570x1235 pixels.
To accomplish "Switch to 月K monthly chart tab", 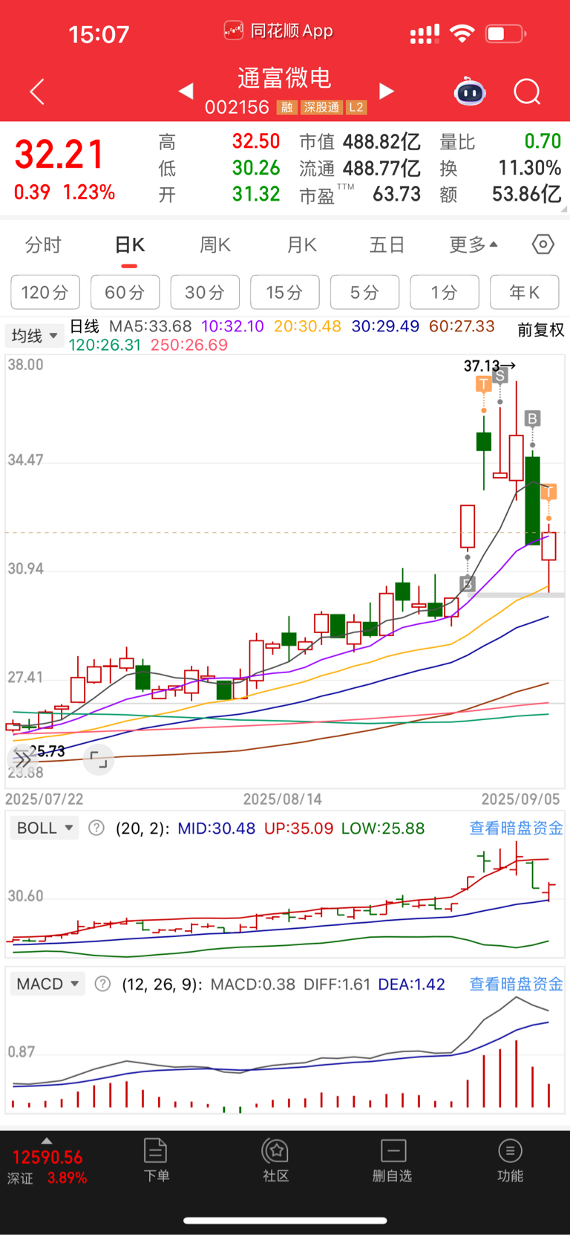I will tap(302, 244).
